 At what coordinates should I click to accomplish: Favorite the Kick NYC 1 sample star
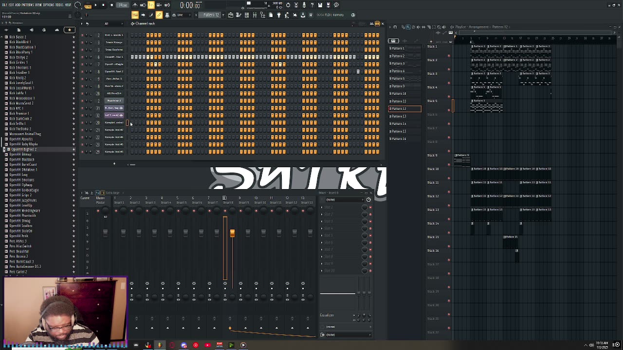coord(73,108)
